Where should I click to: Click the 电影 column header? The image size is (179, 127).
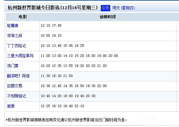tap(23, 17)
